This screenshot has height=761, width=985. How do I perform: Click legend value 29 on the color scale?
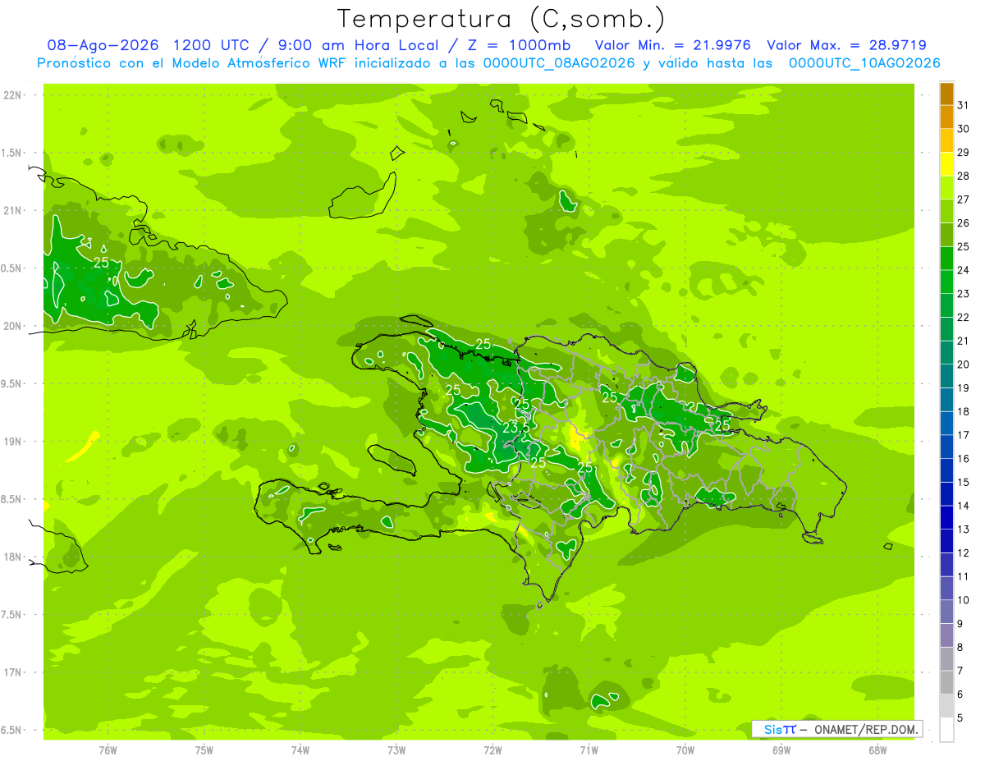[x=964, y=153]
